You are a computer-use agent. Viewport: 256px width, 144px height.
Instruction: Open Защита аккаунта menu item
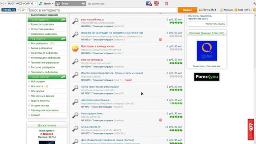tap(40, 101)
